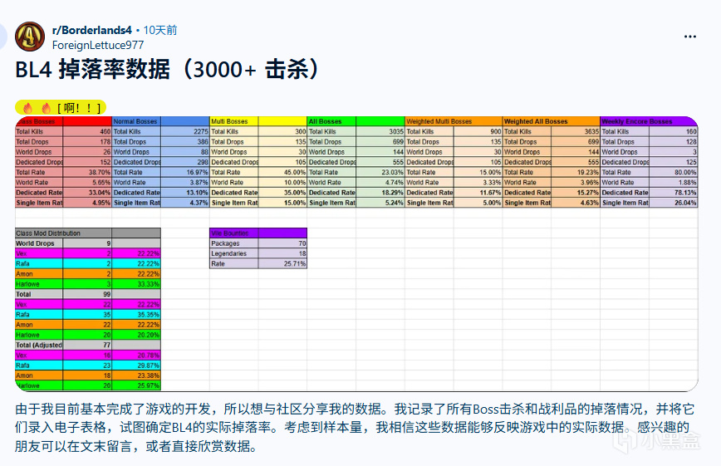Screen dimensions: 721x466
Task: Select the 45.00% total rate cell
Action: 282,172
